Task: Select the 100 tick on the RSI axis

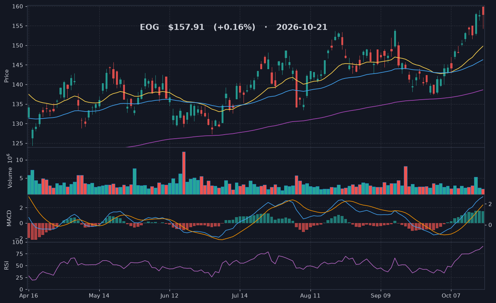Action: coord(18,243)
